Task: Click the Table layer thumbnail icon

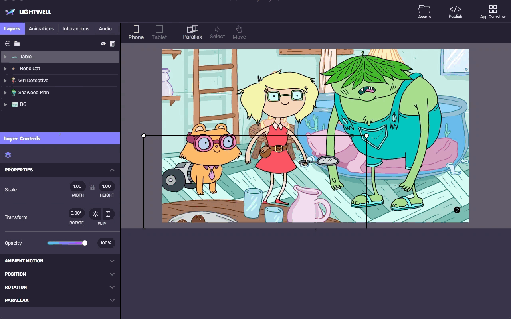Action: (x=14, y=57)
